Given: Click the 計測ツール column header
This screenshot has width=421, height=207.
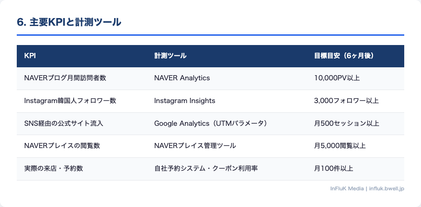Looking at the screenshot, I should click(x=170, y=56).
